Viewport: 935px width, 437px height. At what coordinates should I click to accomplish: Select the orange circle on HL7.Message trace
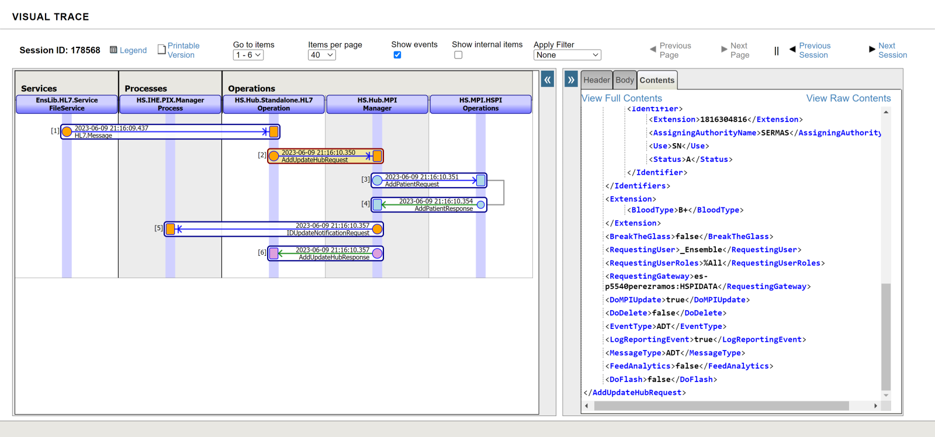click(67, 132)
